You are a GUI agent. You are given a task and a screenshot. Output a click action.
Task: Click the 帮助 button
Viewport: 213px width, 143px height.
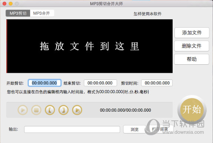(192, 59)
